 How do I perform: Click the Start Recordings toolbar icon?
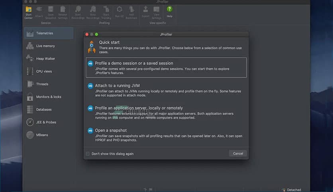tap(78, 13)
